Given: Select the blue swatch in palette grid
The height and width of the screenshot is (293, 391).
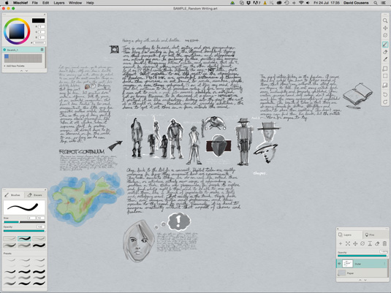Looking at the screenshot, I should [x=7, y=56].
